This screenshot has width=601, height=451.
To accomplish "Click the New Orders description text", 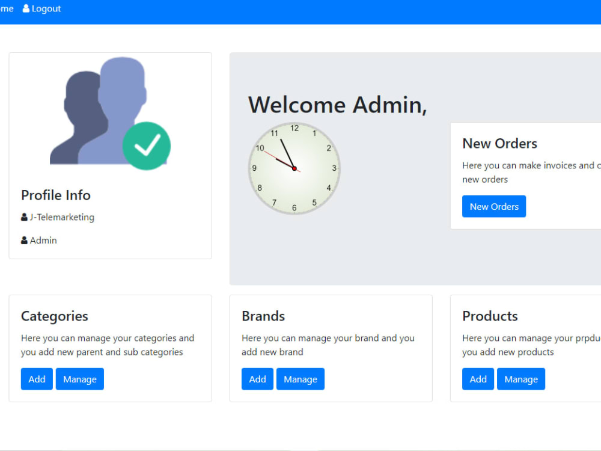I will 531,173.
